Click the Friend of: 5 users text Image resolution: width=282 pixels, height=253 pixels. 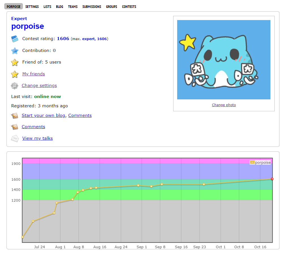click(x=42, y=62)
